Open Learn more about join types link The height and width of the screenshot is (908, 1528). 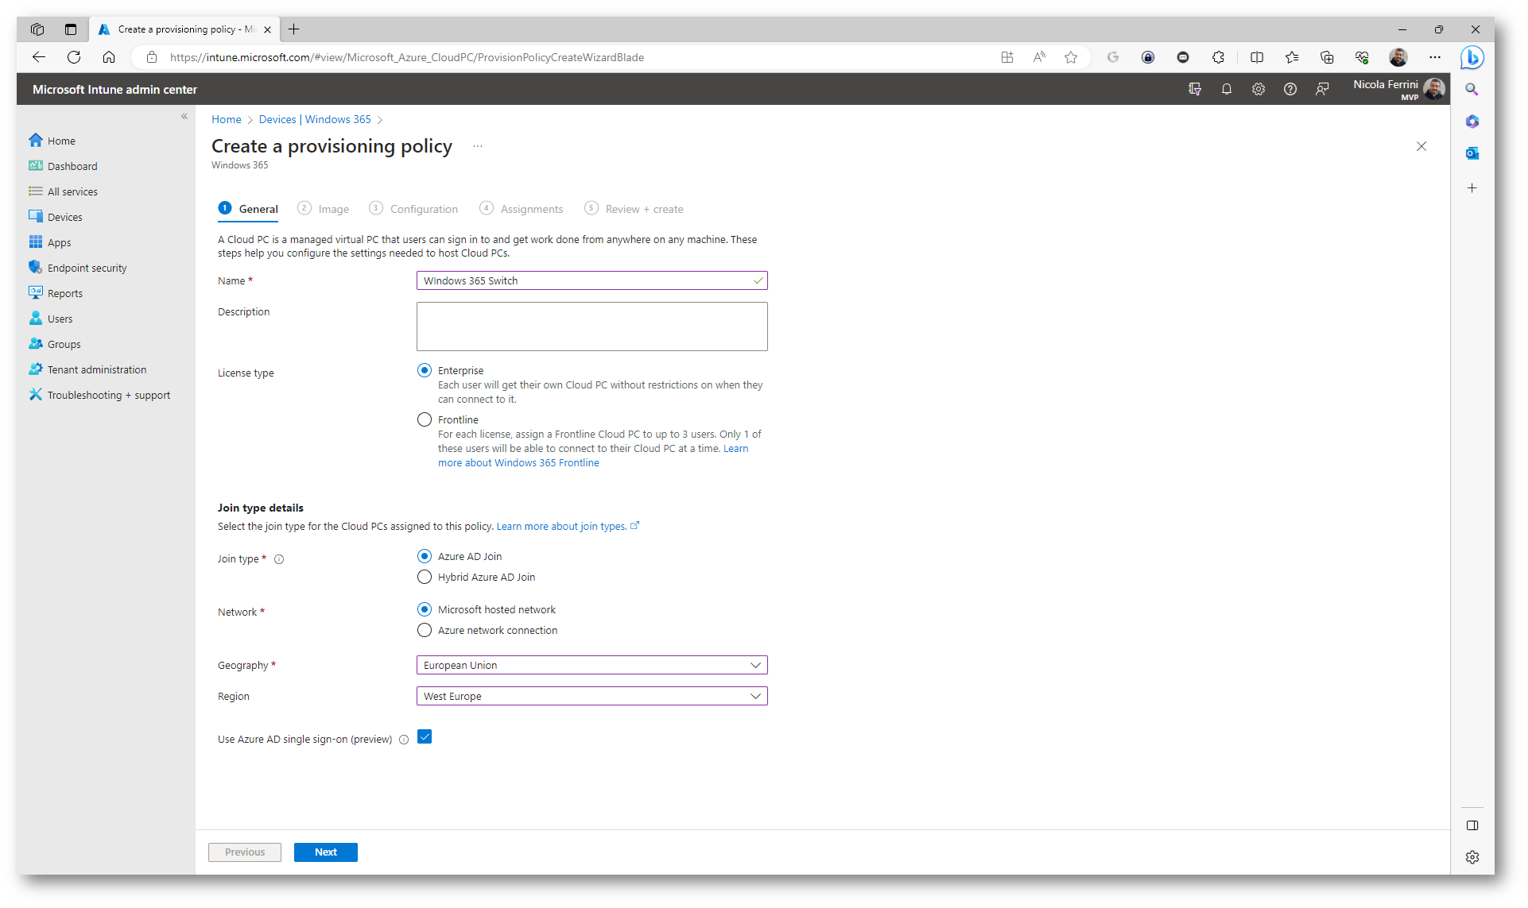[561, 526]
